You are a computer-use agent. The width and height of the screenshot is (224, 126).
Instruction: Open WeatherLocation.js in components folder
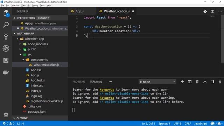coord(40,65)
